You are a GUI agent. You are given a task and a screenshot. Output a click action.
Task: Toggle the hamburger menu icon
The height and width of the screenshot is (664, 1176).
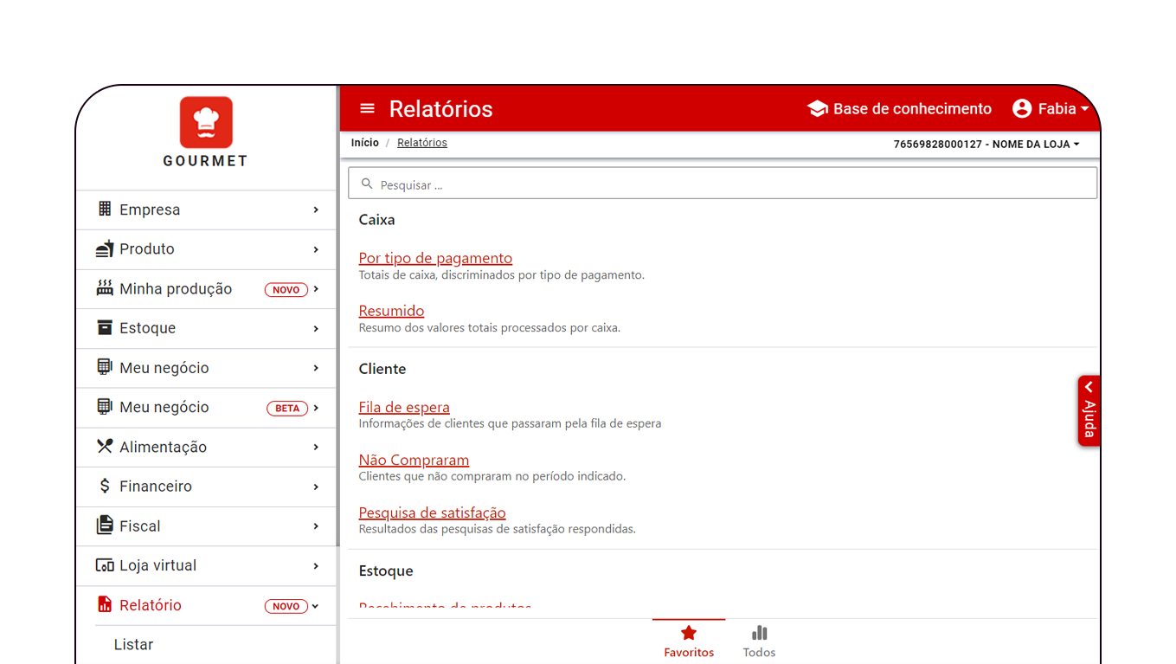click(x=367, y=108)
